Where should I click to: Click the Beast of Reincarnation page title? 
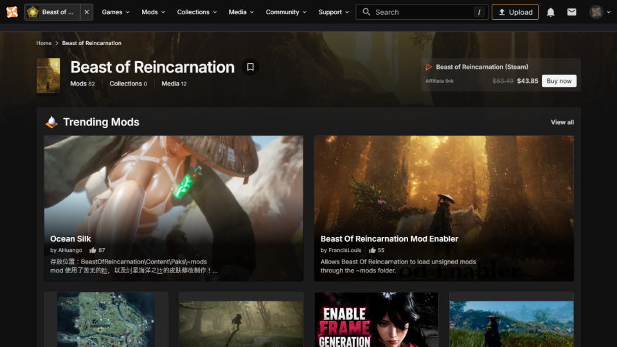coord(152,67)
